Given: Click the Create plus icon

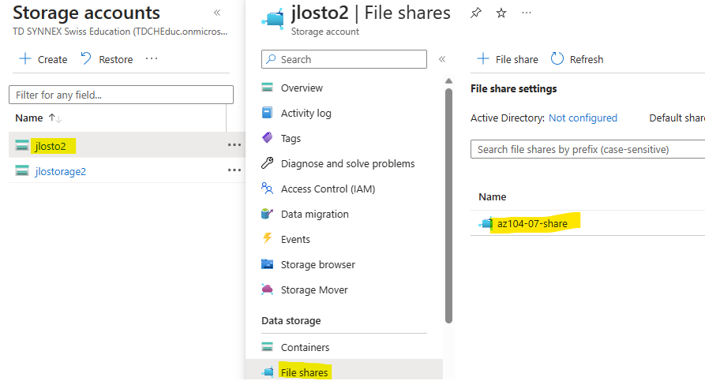Looking at the screenshot, I should click(25, 59).
